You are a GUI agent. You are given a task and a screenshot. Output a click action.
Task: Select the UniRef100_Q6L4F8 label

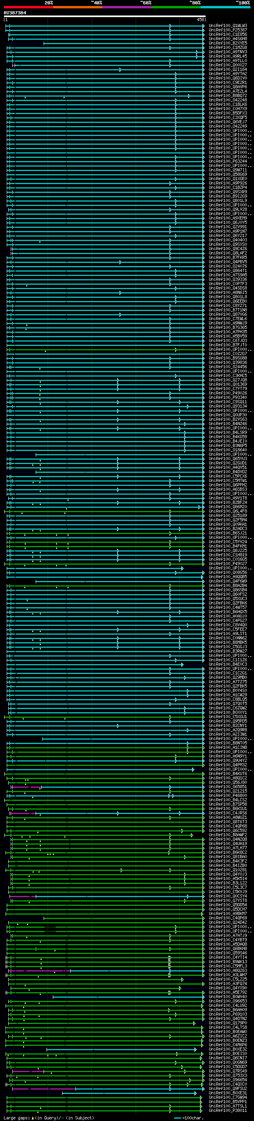[x=228, y=511]
